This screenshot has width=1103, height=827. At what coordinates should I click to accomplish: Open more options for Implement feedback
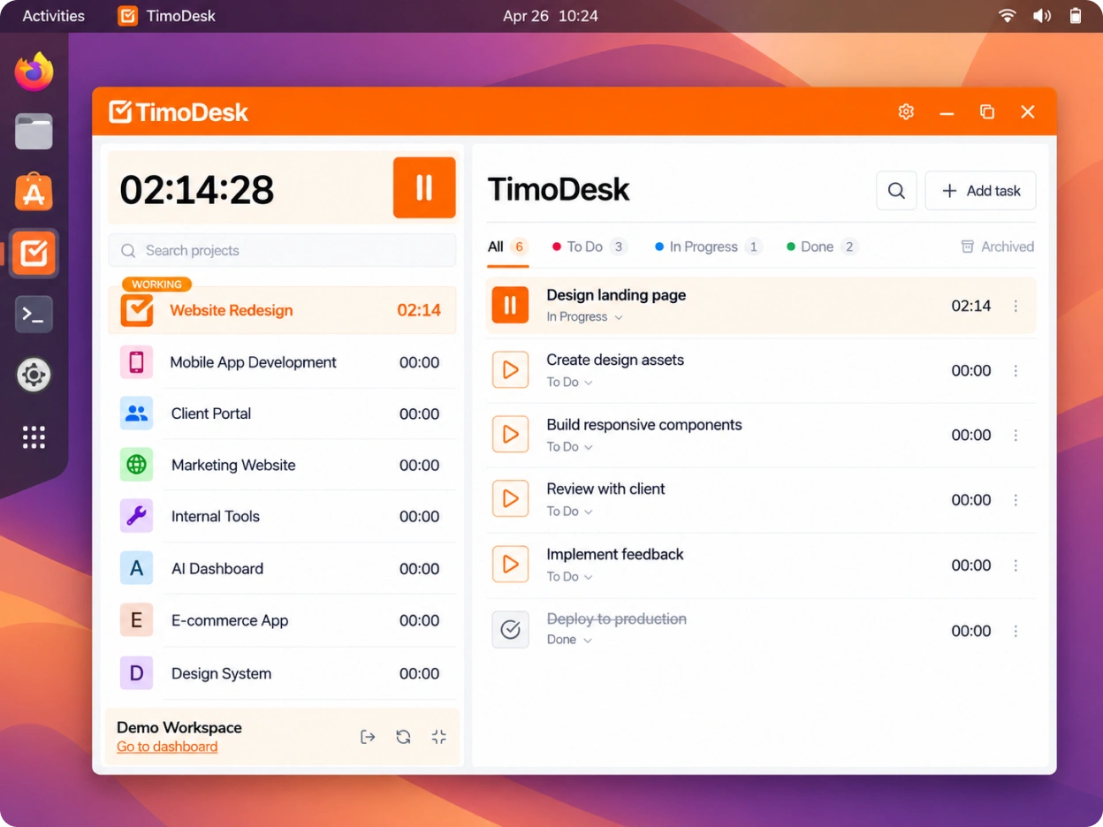1016,565
